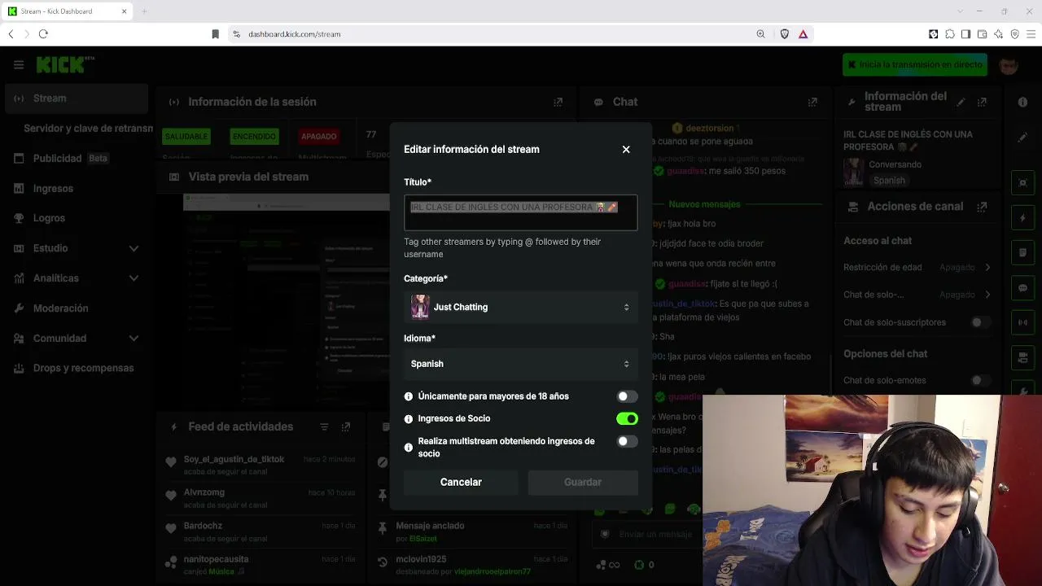Screen dimensions: 1042x586
Task: Open Drops y recompensas in the sidebar
Action: 77,368
